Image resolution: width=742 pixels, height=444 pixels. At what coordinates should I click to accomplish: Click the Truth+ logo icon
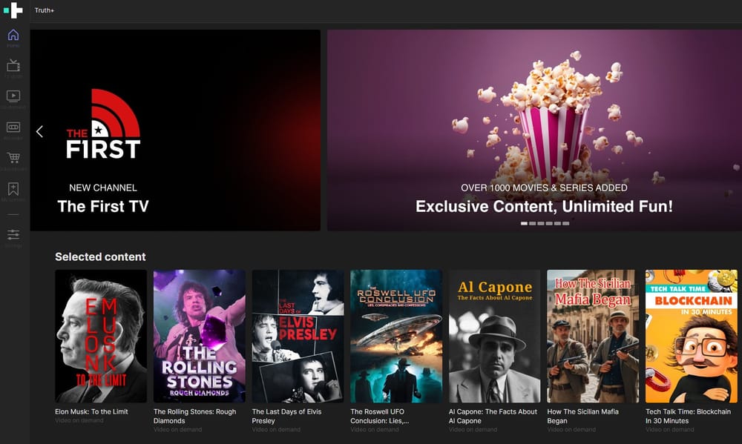pyautogui.click(x=13, y=10)
